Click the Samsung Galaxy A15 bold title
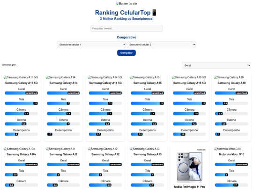 [148, 83]
